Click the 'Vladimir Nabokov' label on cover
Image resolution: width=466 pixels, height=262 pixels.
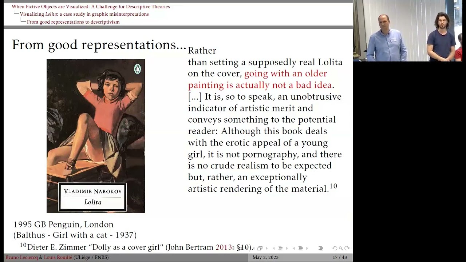click(x=93, y=191)
